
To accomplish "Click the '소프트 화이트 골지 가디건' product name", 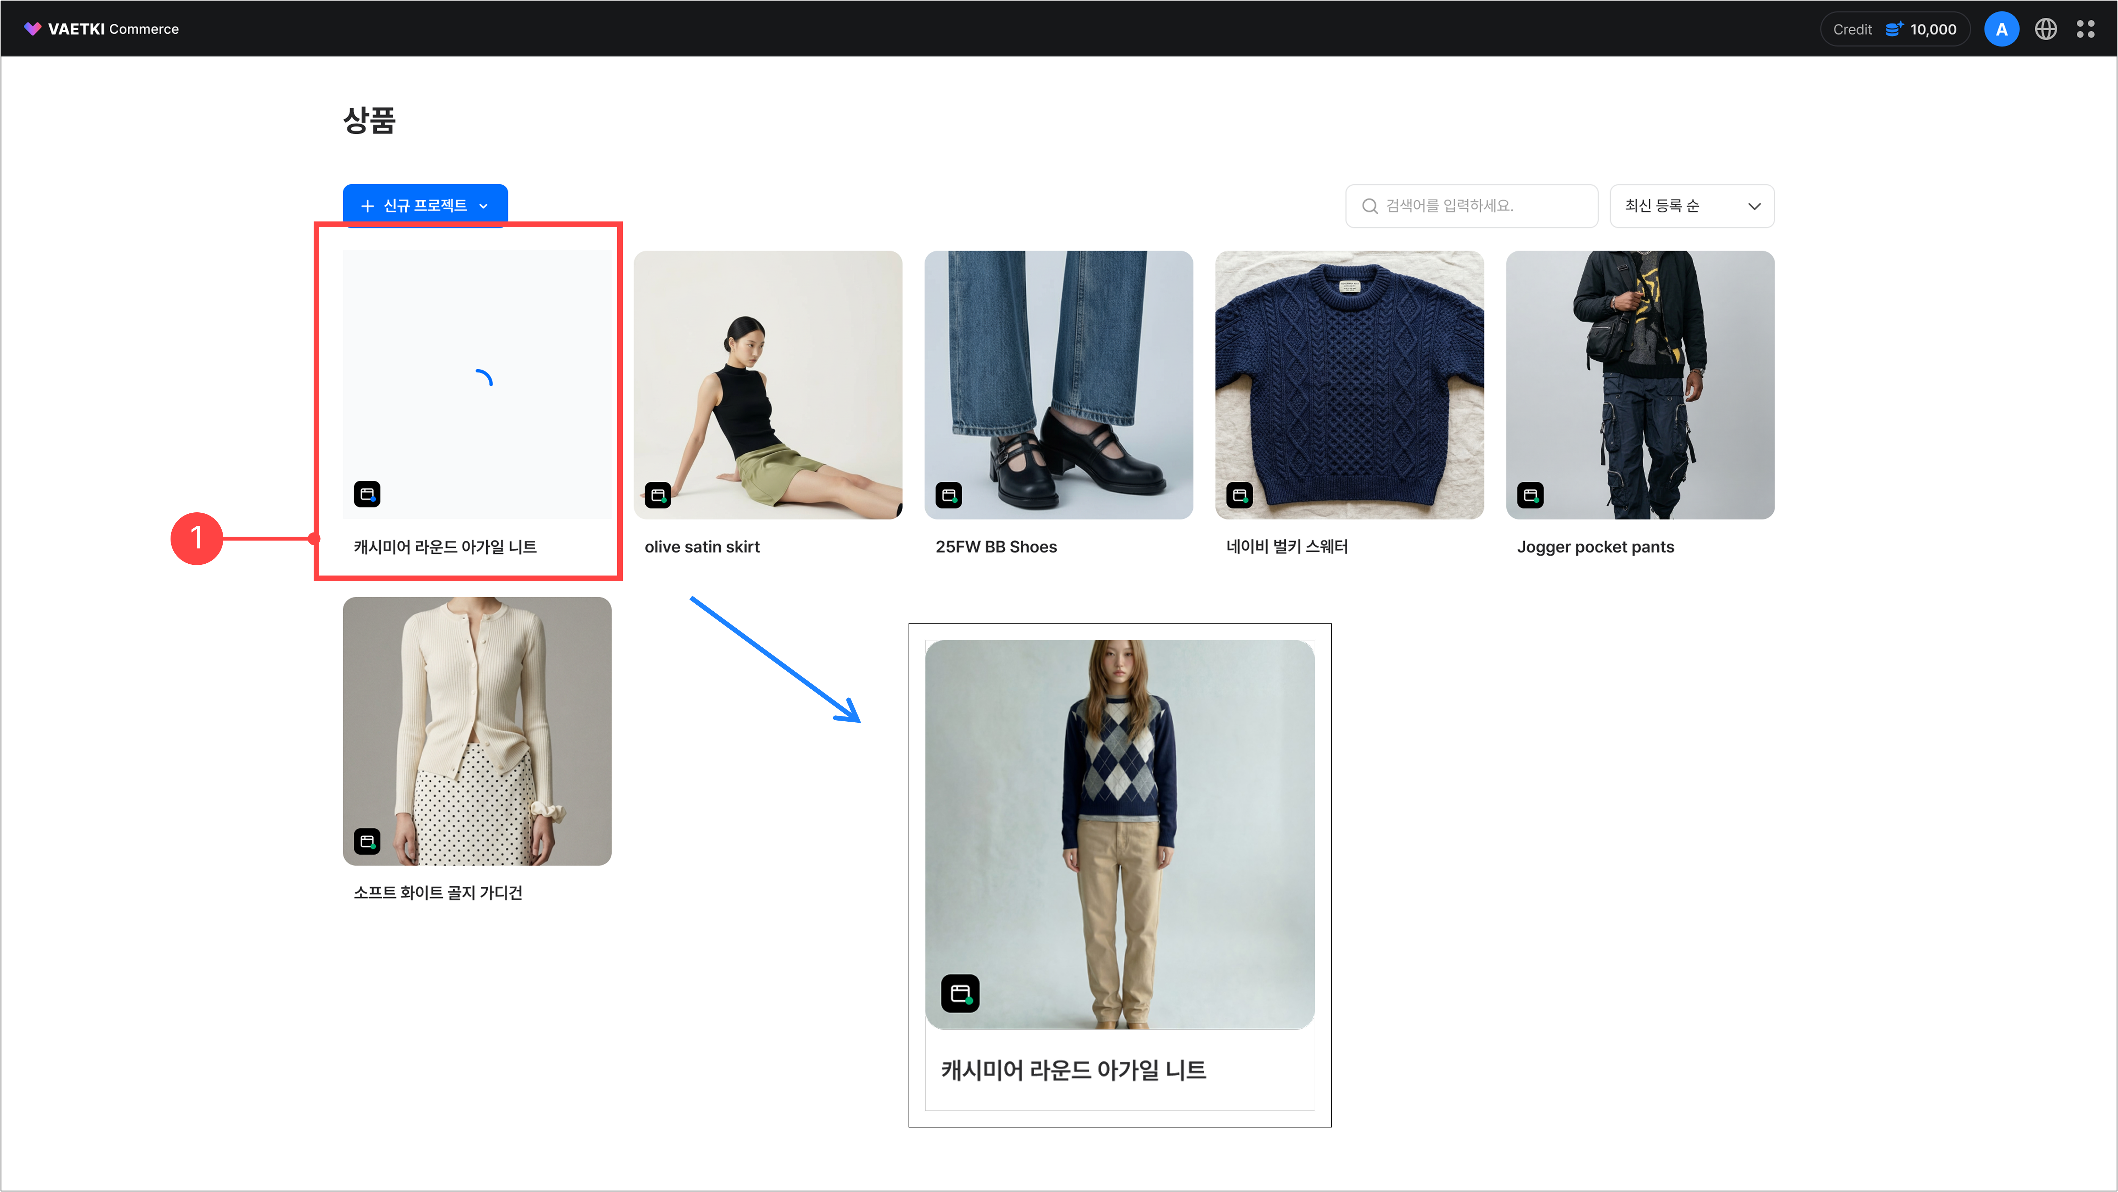I will (438, 893).
